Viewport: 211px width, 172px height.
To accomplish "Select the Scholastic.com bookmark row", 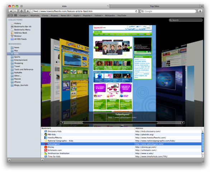I will point(121,150).
